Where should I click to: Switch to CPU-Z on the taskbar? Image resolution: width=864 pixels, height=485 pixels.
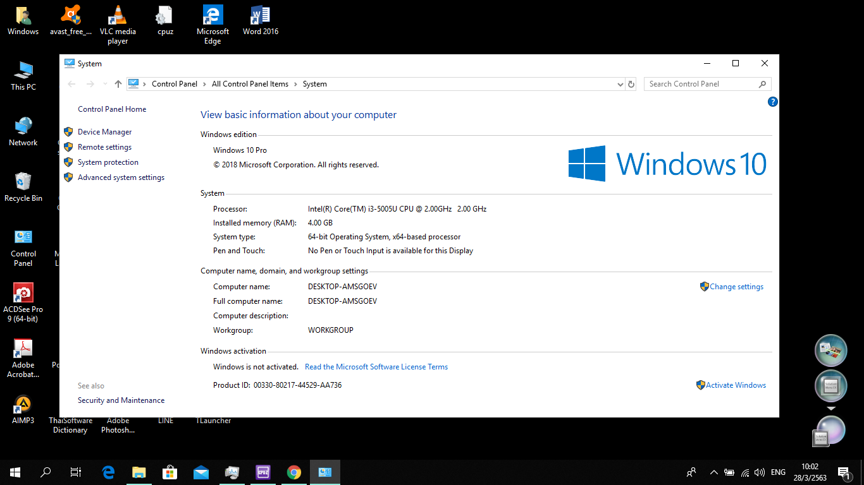pyautogui.click(x=263, y=472)
